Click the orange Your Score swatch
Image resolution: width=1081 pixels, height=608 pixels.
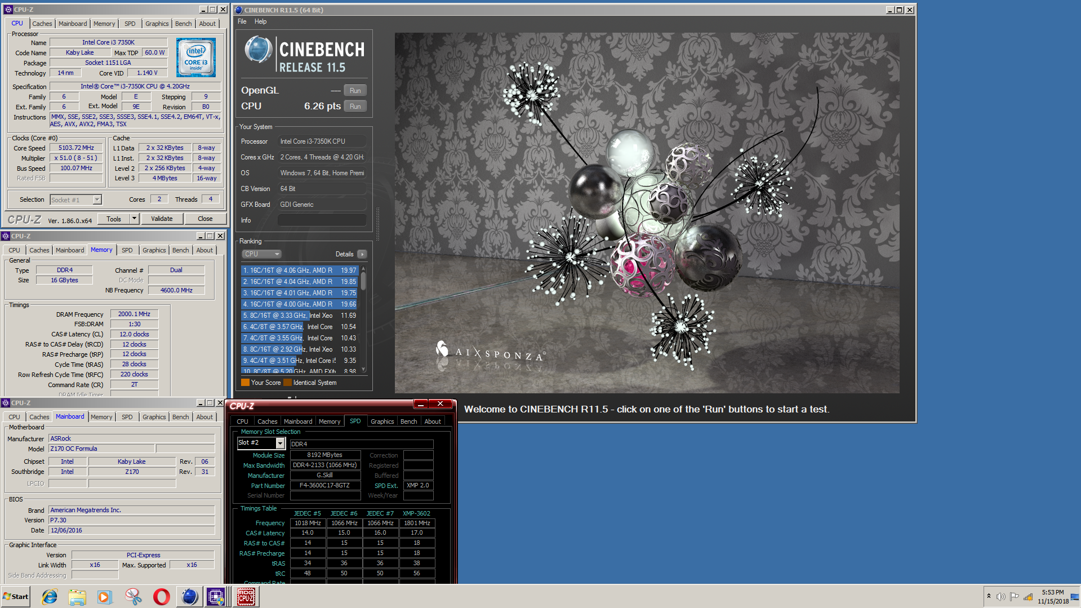click(x=245, y=383)
